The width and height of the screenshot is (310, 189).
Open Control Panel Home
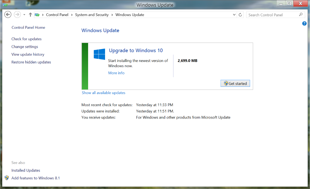pyautogui.click(x=28, y=28)
